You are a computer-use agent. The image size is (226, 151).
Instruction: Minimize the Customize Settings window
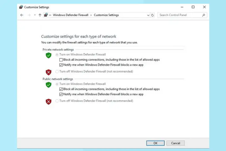[x=182, y=7]
